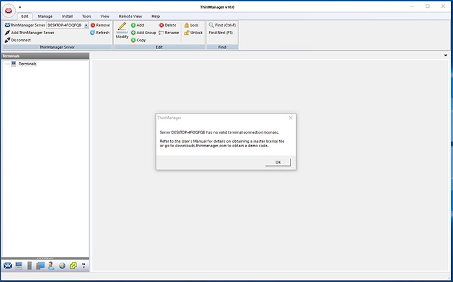This screenshot has height=282, width=453.
Task: Remove the selected ThinManager Server
Action: point(100,25)
